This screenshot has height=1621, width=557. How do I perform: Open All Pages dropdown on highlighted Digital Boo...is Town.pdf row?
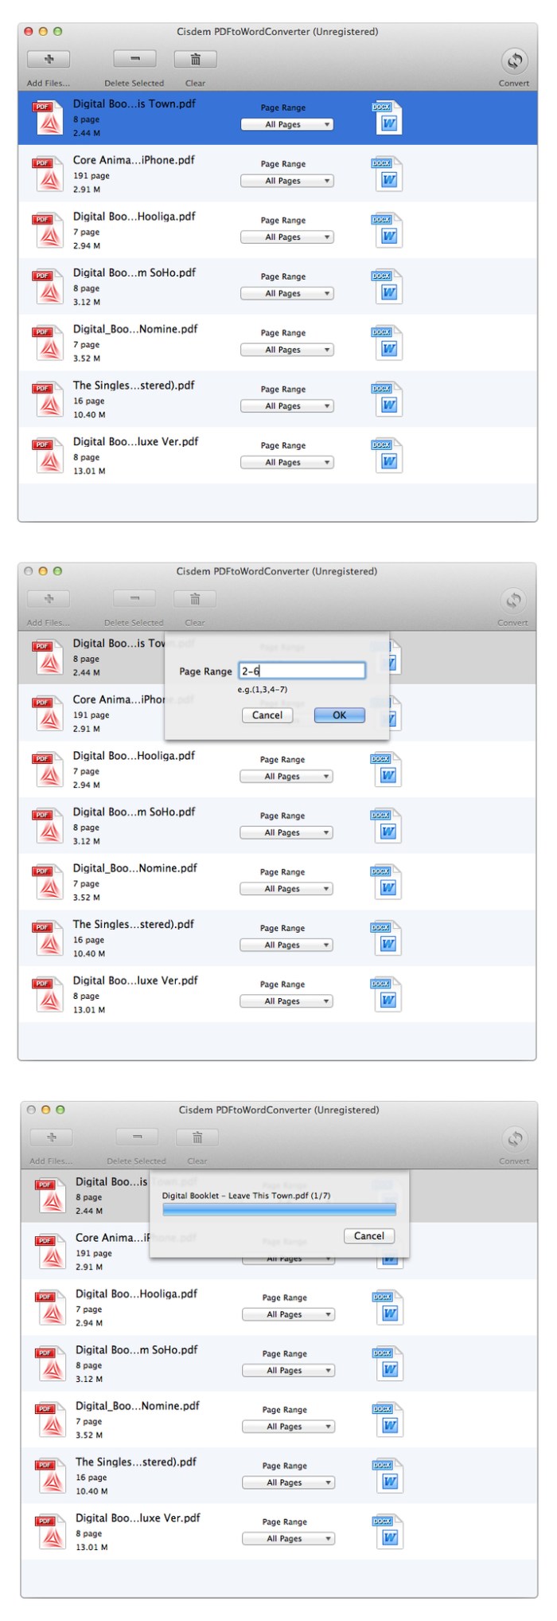(287, 124)
